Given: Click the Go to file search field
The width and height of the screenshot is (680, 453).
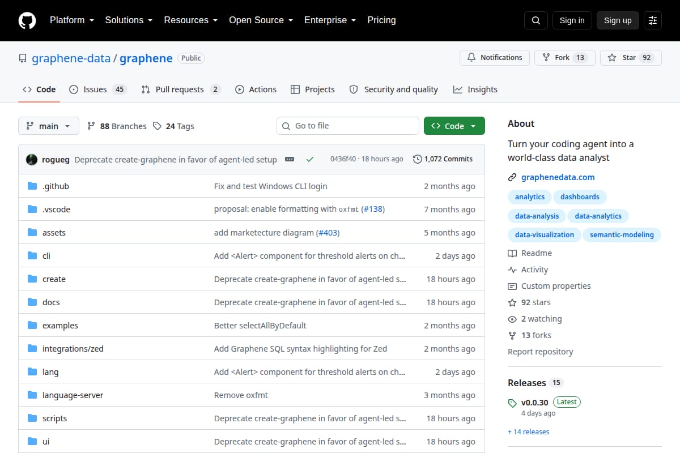Looking at the screenshot, I should [348, 126].
